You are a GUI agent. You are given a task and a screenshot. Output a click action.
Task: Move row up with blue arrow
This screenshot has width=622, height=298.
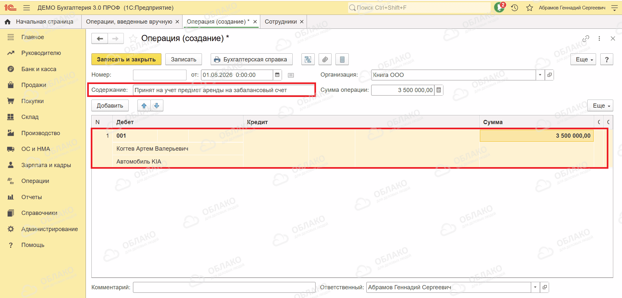144,106
